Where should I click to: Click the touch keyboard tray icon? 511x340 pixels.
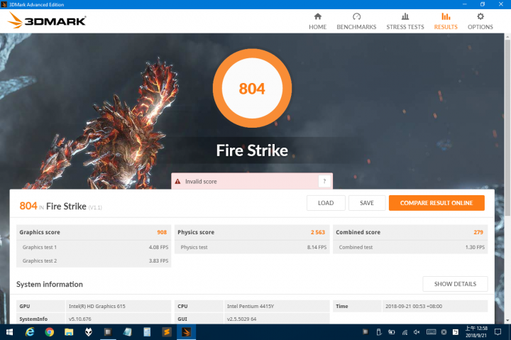coord(431,332)
